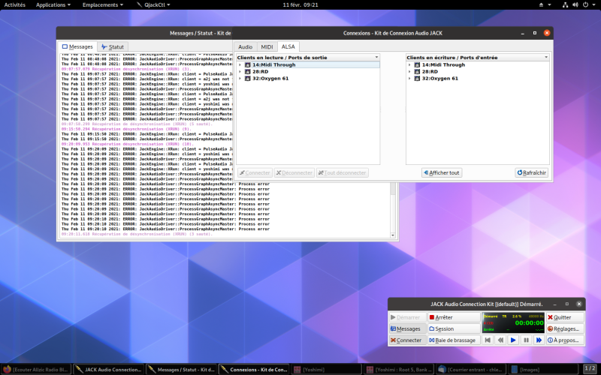Click the Rewind to start transport button
The image size is (601, 375).
488,340
